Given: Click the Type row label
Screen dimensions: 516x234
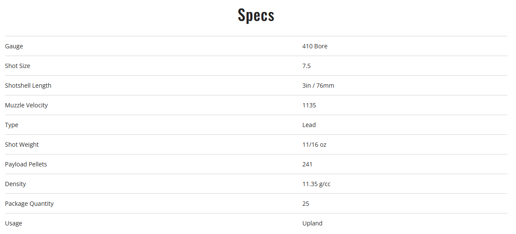Looking at the screenshot, I should [x=12, y=125].
